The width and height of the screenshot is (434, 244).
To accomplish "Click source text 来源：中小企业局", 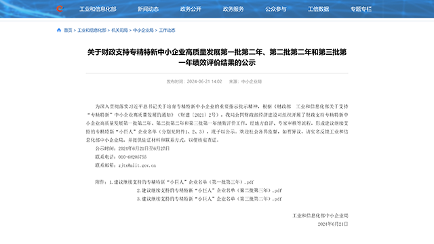I will [245, 81].
